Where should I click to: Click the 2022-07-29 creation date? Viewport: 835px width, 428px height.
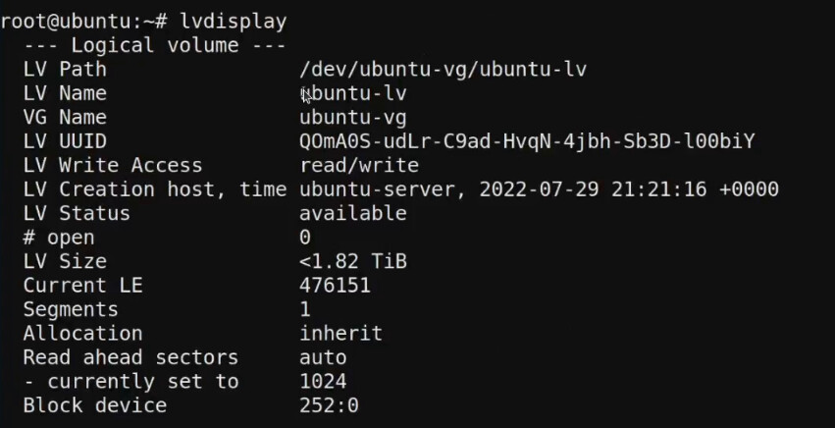coord(539,189)
